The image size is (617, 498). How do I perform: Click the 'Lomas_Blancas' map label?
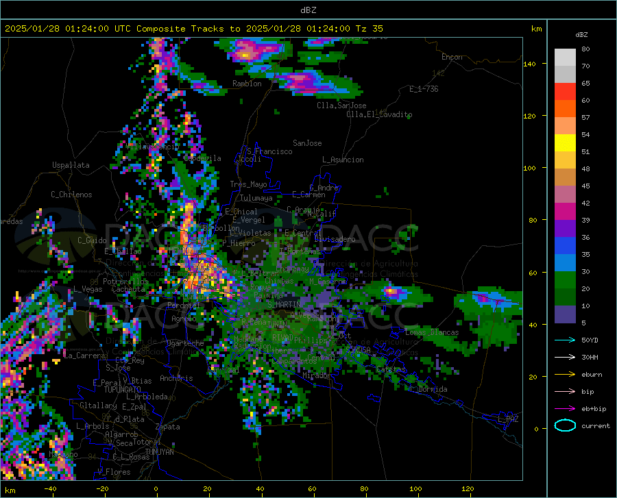point(432,332)
